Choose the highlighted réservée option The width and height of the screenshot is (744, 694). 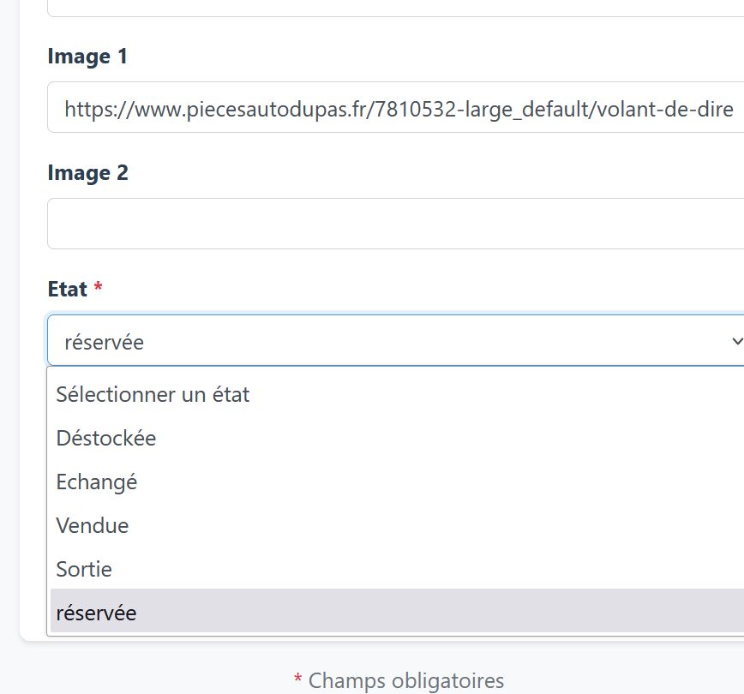397,611
